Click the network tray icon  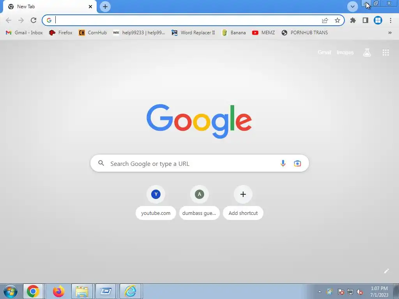coord(350,292)
